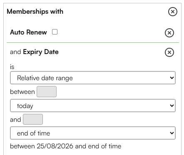
Task: Focus the grey number field after 'between'
Action: click(x=47, y=91)
